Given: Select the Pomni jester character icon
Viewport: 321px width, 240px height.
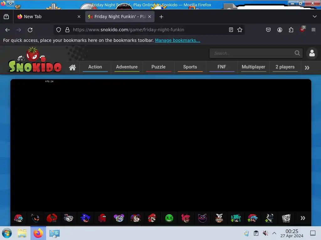Looking at the screenshot, I should (x=135, y=218).
